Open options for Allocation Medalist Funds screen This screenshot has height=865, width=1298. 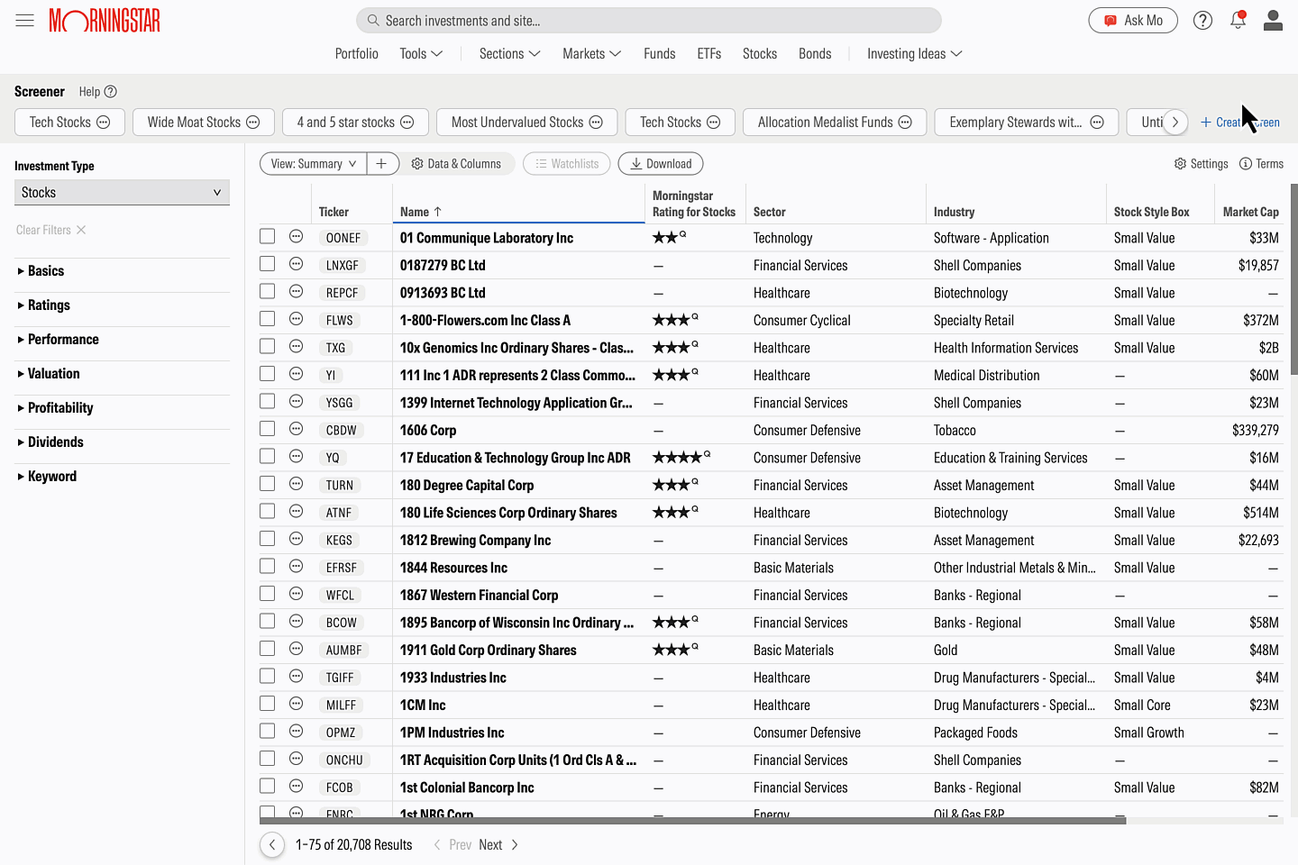(905, 123)
